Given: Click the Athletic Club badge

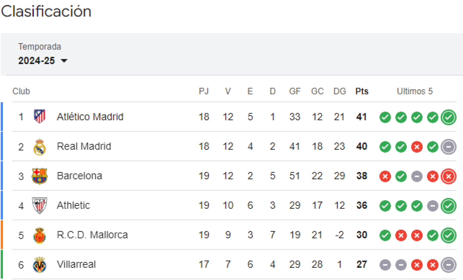Looking at the screenshot, I should [x=40, y=205].
